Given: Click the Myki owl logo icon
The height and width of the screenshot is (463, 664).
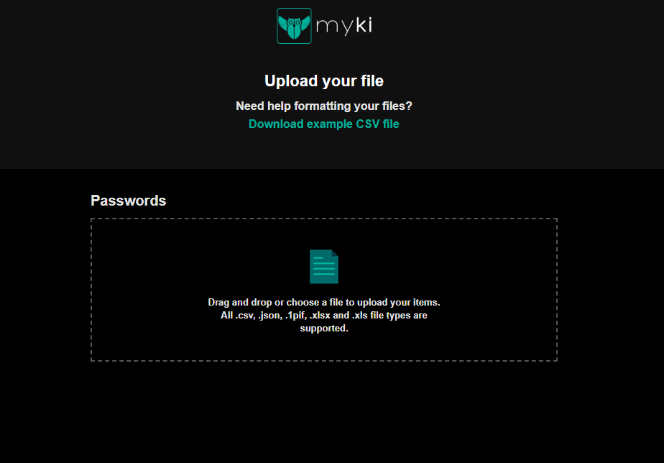Looking at the screenshot, I should pos(294,26).
